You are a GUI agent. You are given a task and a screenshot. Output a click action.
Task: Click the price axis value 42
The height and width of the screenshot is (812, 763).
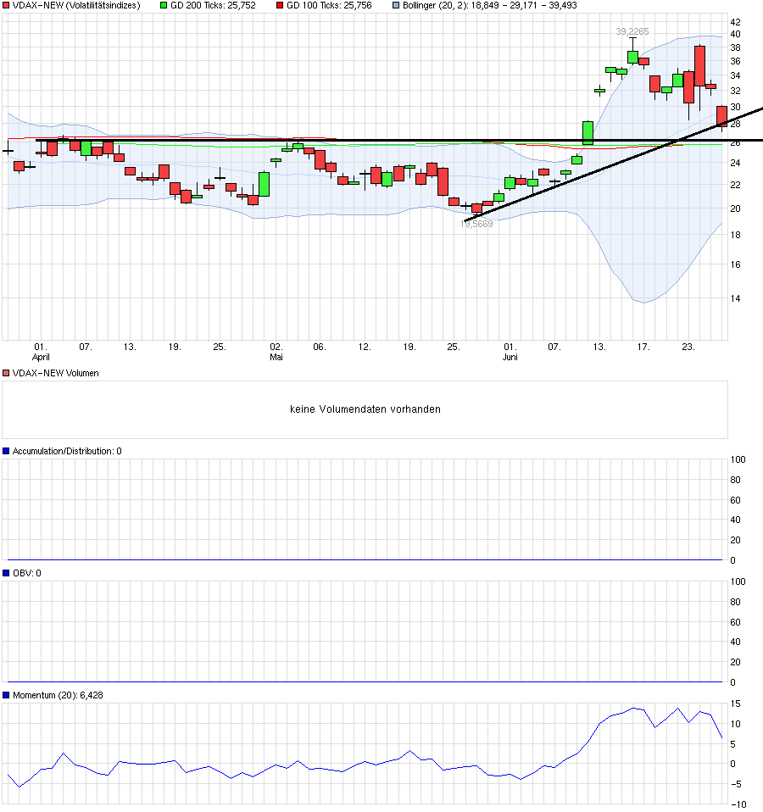[735, 22]
